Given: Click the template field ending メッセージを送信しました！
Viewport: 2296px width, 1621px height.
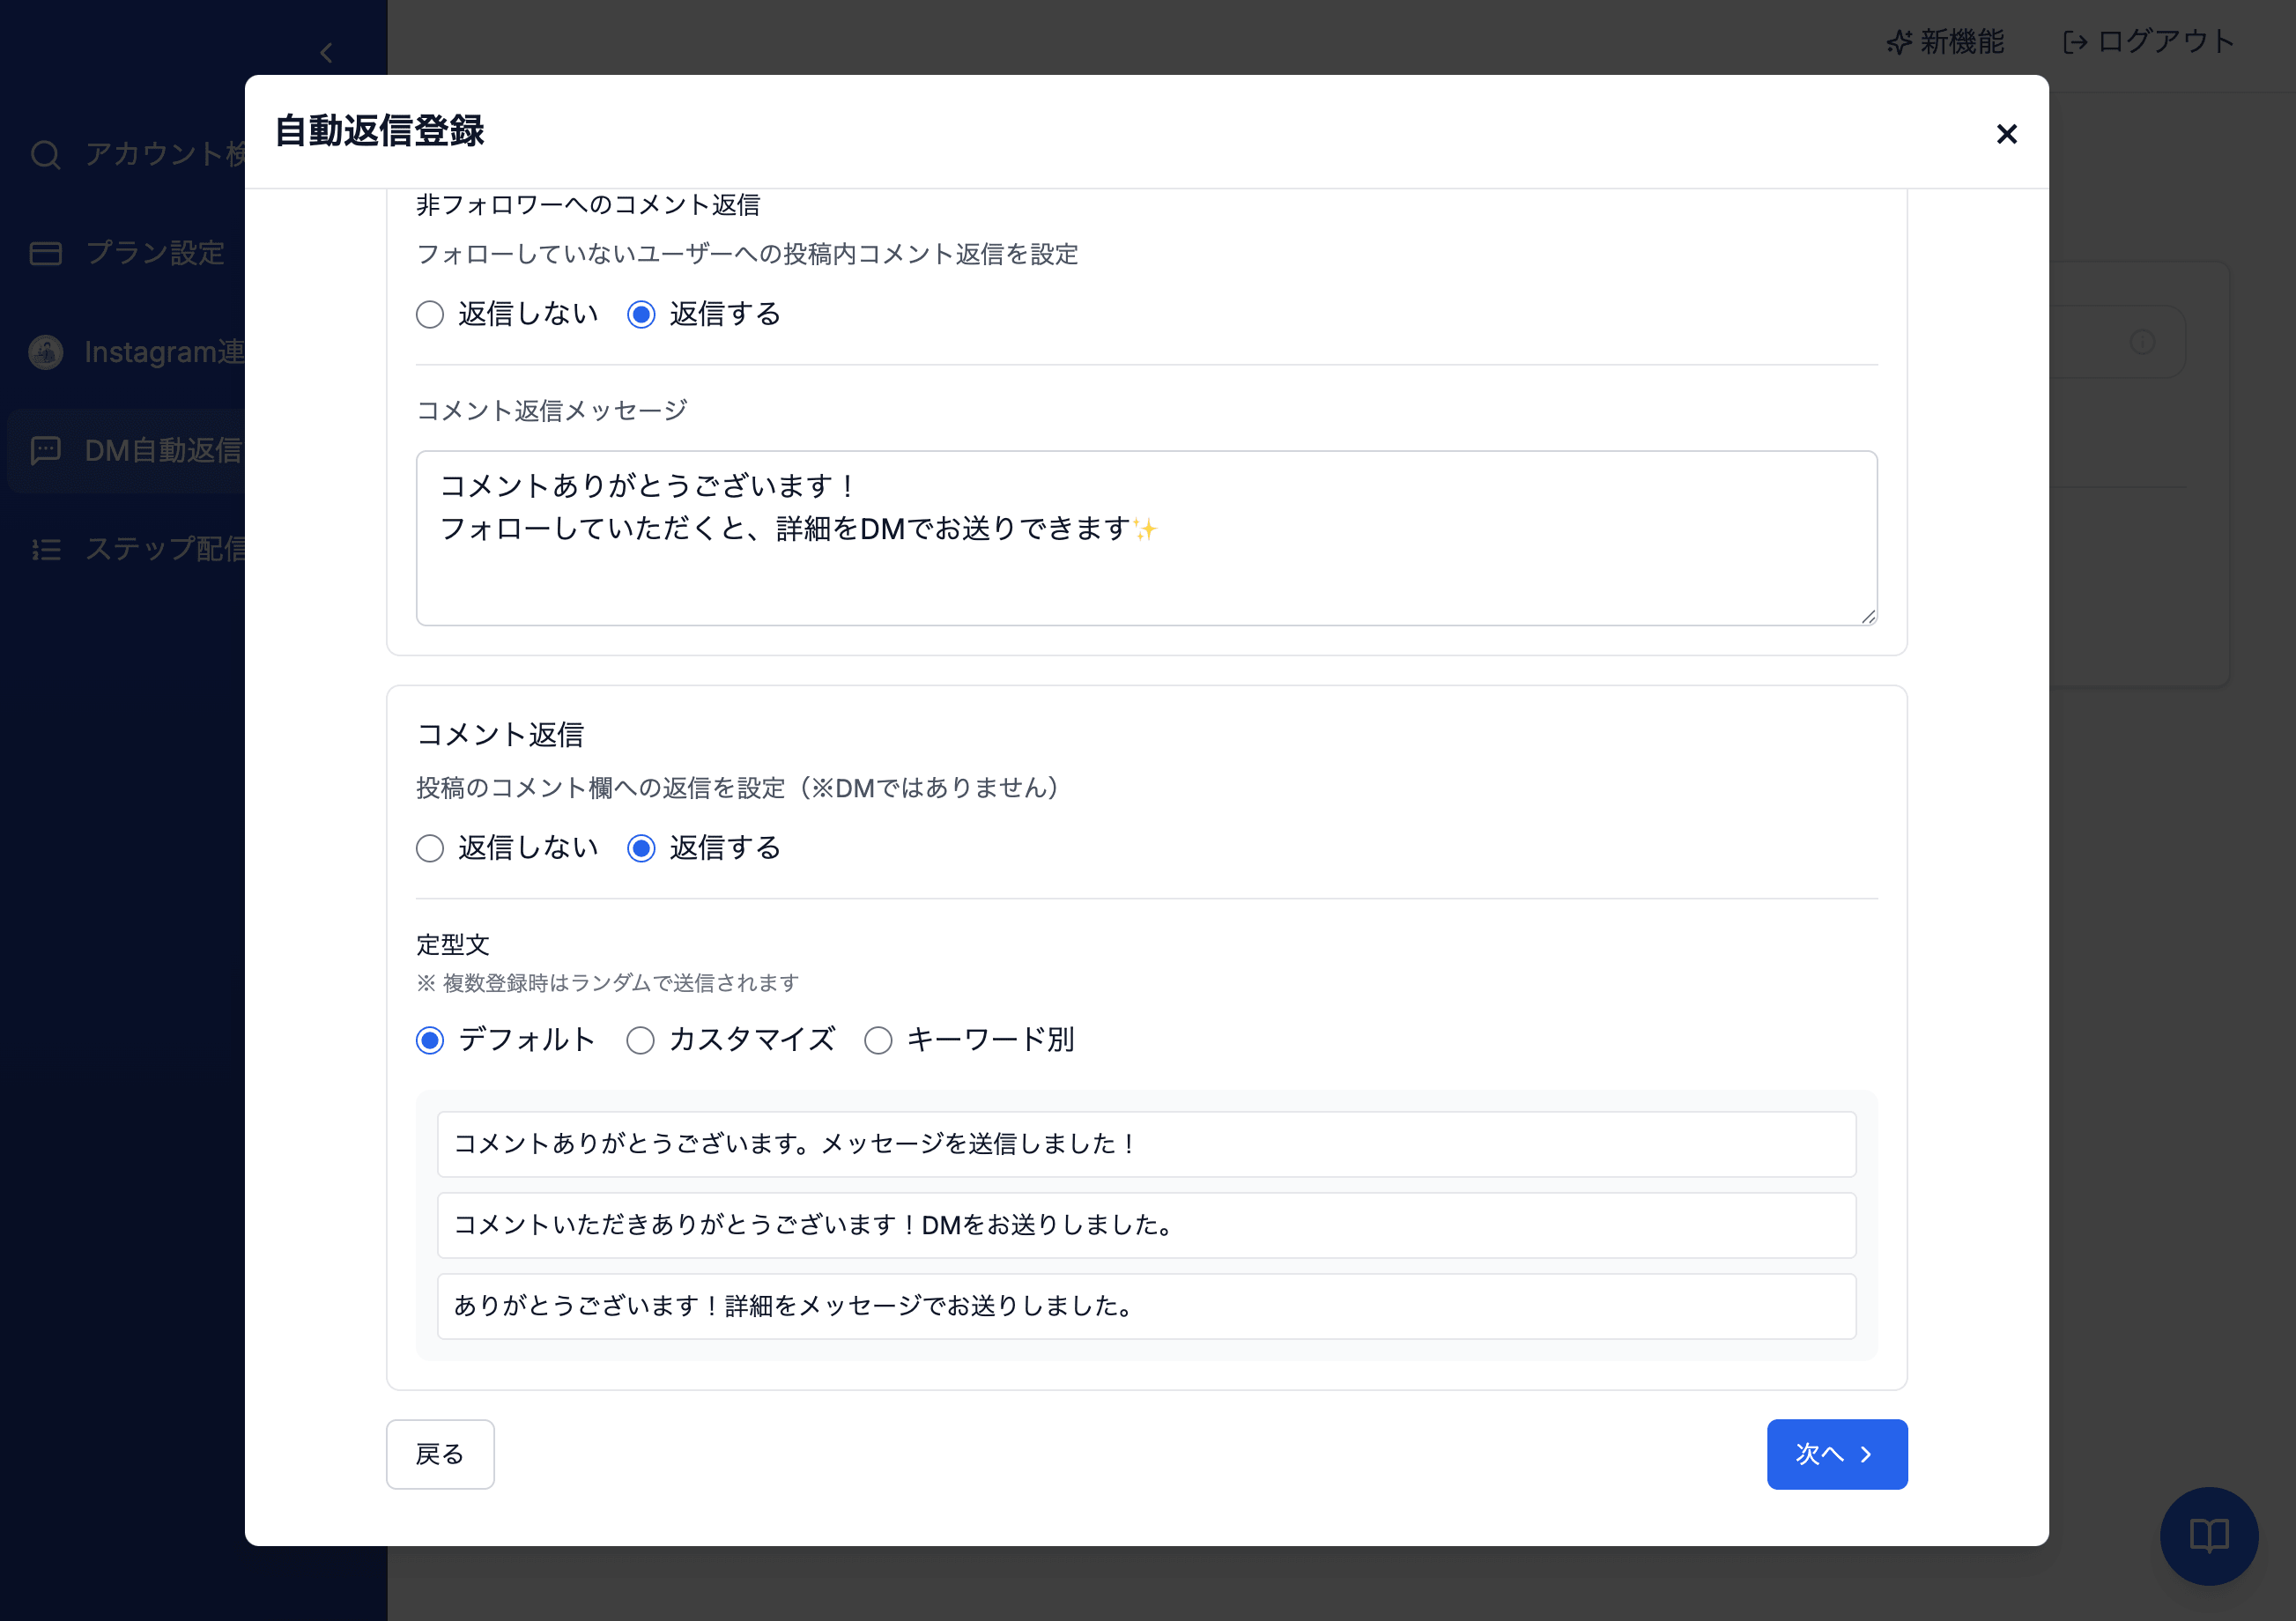Looking at the screenshot, I should point(1147,1144).
